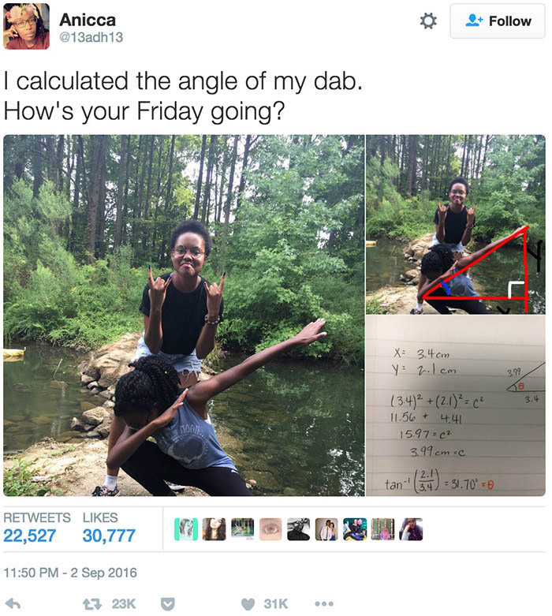
Task: Open Anicca's profile avatar
Action: pos(26,26)
